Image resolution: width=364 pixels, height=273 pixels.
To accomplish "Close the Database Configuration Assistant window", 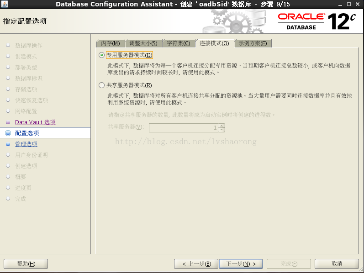I will point(358,4).
